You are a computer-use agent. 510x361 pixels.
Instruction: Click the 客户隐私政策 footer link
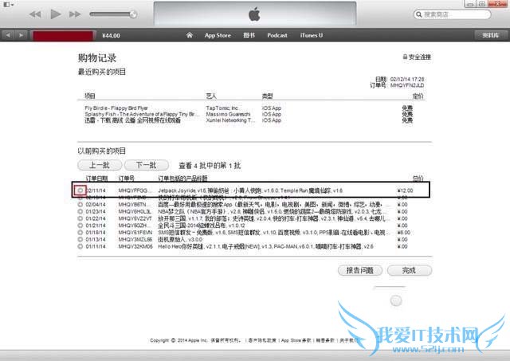(262, 340)
